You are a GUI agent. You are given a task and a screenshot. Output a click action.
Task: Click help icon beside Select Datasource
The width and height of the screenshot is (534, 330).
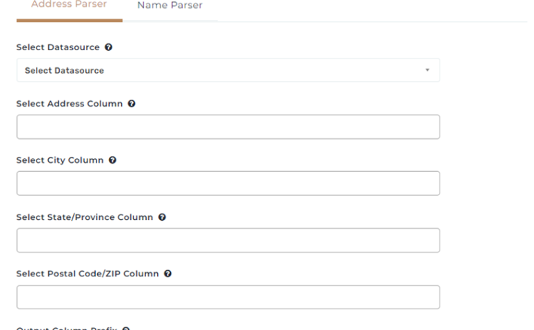107,47
